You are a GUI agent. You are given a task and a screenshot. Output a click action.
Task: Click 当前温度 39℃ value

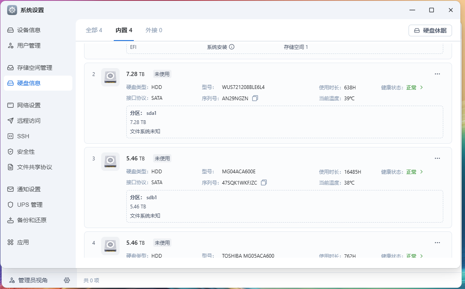[x=349, y=99]
